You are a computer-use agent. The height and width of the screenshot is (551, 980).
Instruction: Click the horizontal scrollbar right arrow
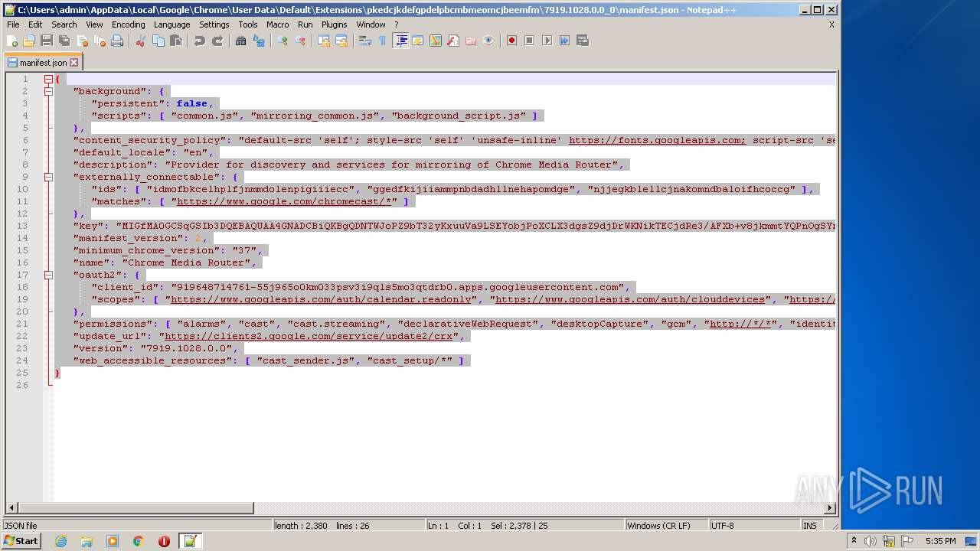tap(829, 508)
